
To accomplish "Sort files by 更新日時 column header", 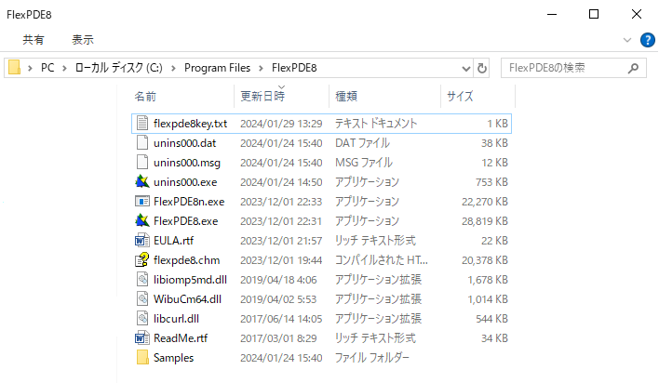I will tap(262, 96).
